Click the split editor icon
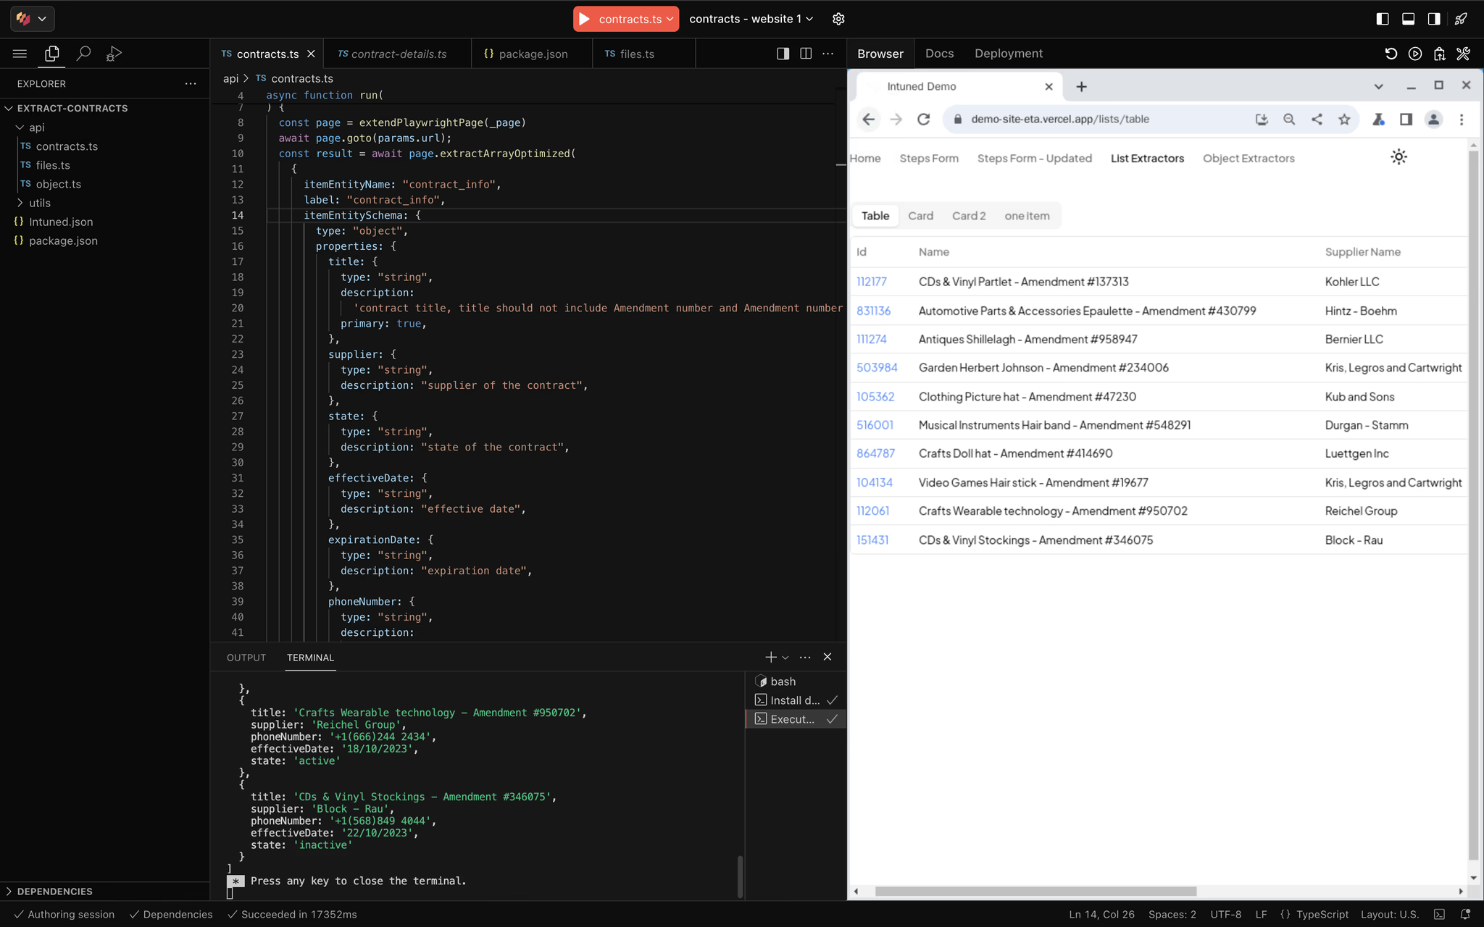This screenshot has height=927, width=1484. pos(805,54)
